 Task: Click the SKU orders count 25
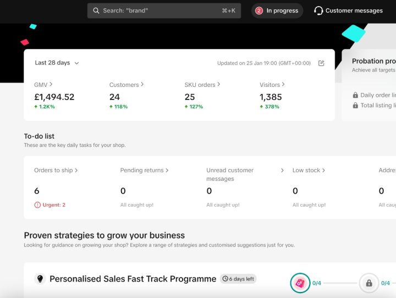click(x=190, y=97)
